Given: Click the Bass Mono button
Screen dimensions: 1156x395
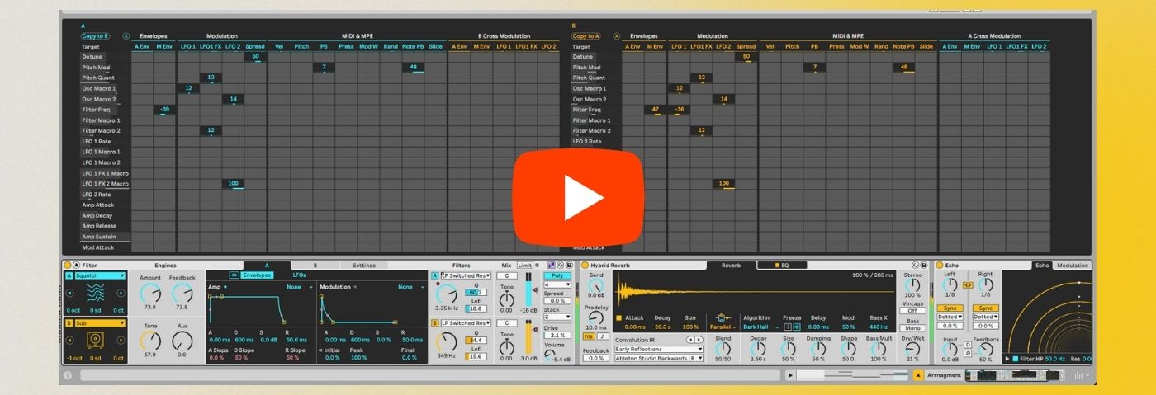Looking at the screenshot, I should click(912, 327).
